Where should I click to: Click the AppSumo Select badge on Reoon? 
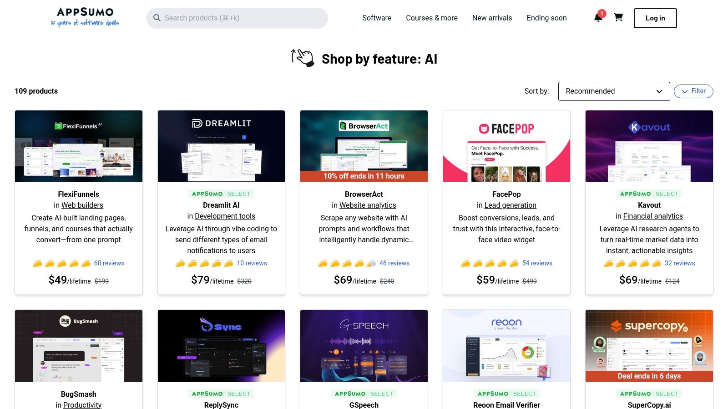coord(506,394)
